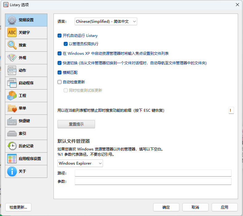
Task: Click the prefix field containing "!"
Action: [x=231, y=110]
